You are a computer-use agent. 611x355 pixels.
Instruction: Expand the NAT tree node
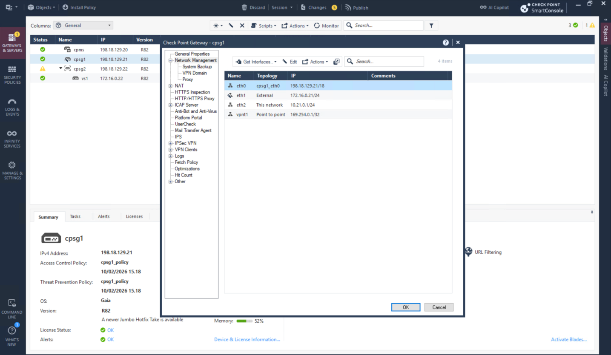click(171, 86)
